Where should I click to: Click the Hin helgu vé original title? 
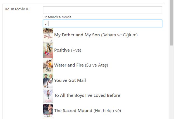107,110
